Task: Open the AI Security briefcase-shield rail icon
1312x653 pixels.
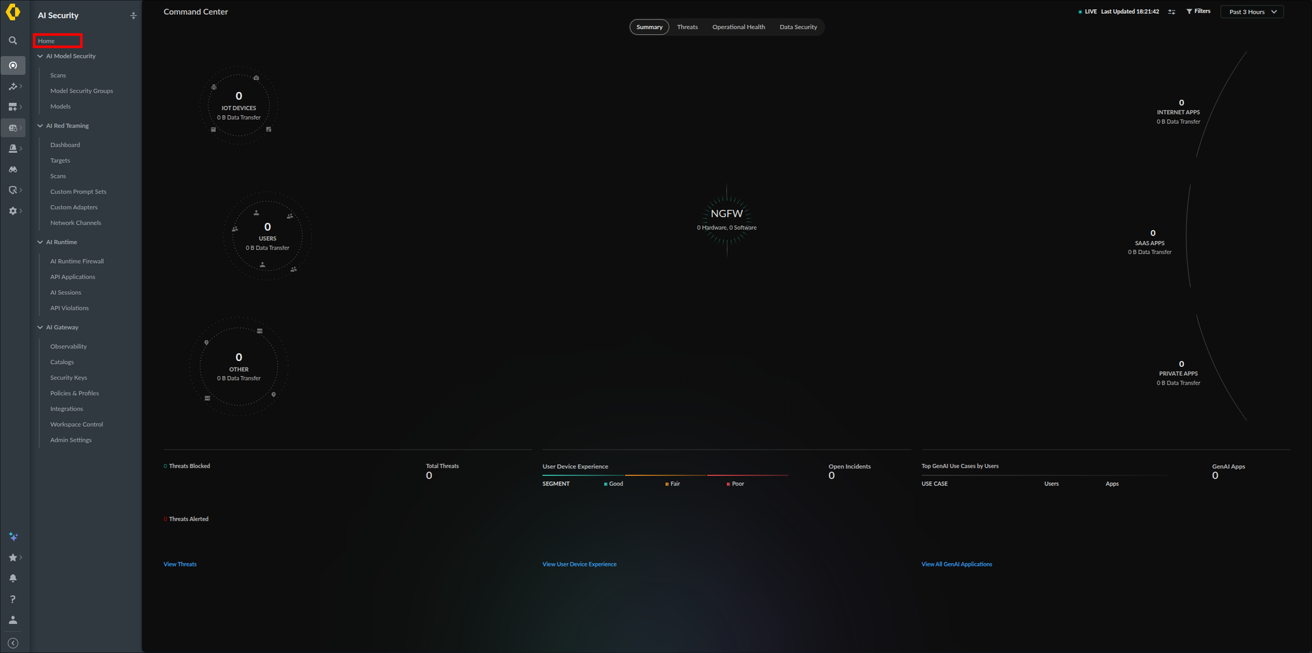Action: (12, 128)
